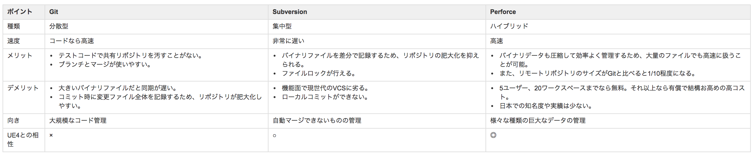Click the Perforce column header
This screenshot has height=156, width=754.
[503, 12]
